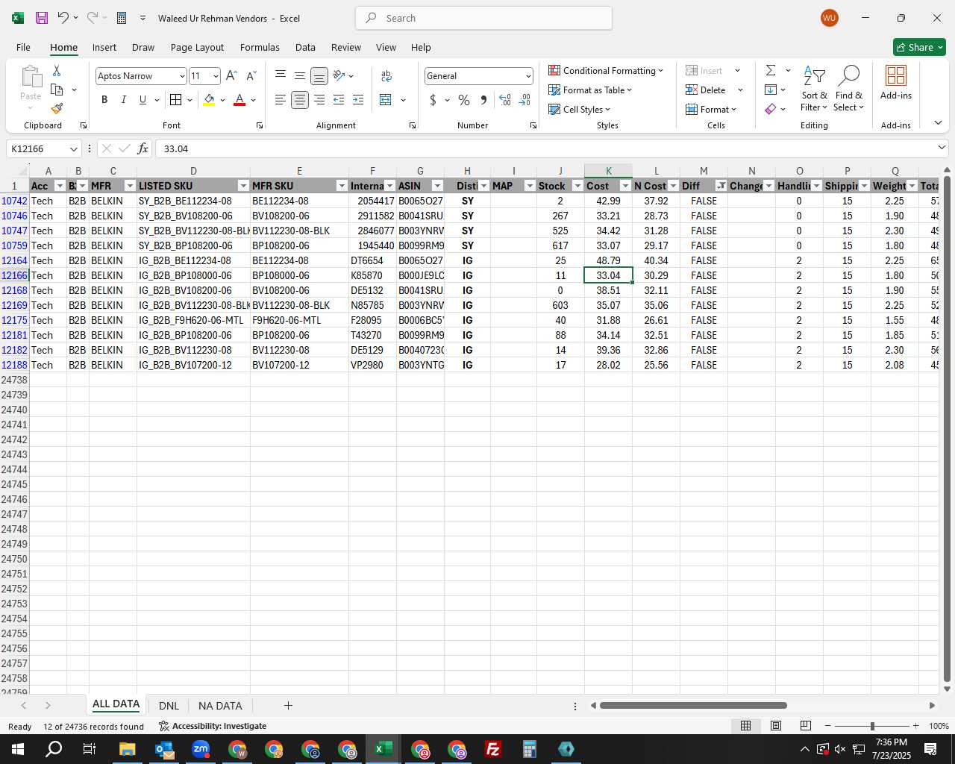Toggle Underline formatting
Viewport: 955px width, 764px height.
143,100
